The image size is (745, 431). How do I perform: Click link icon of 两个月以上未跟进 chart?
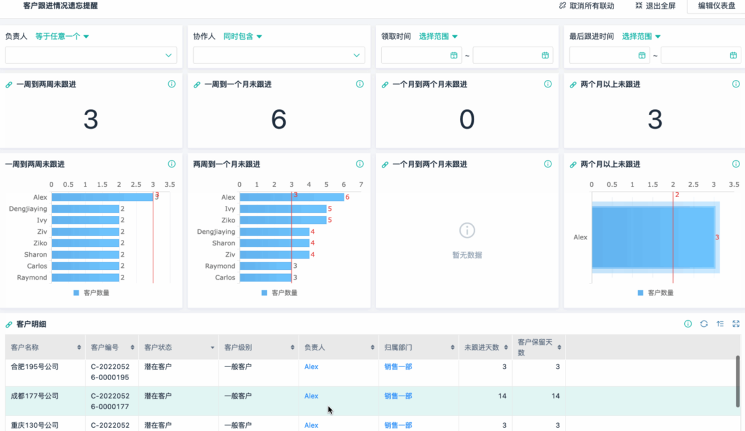tap(573, 164)
